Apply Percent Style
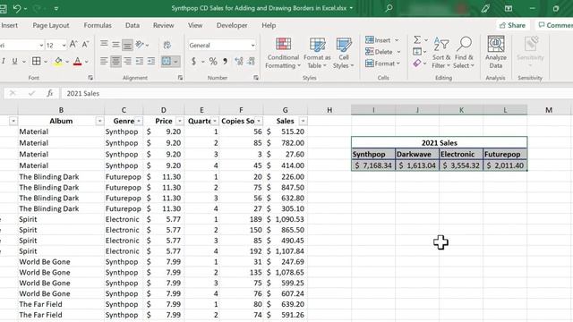This screenshot has width=573, height=322. click(x=213, y=62)
